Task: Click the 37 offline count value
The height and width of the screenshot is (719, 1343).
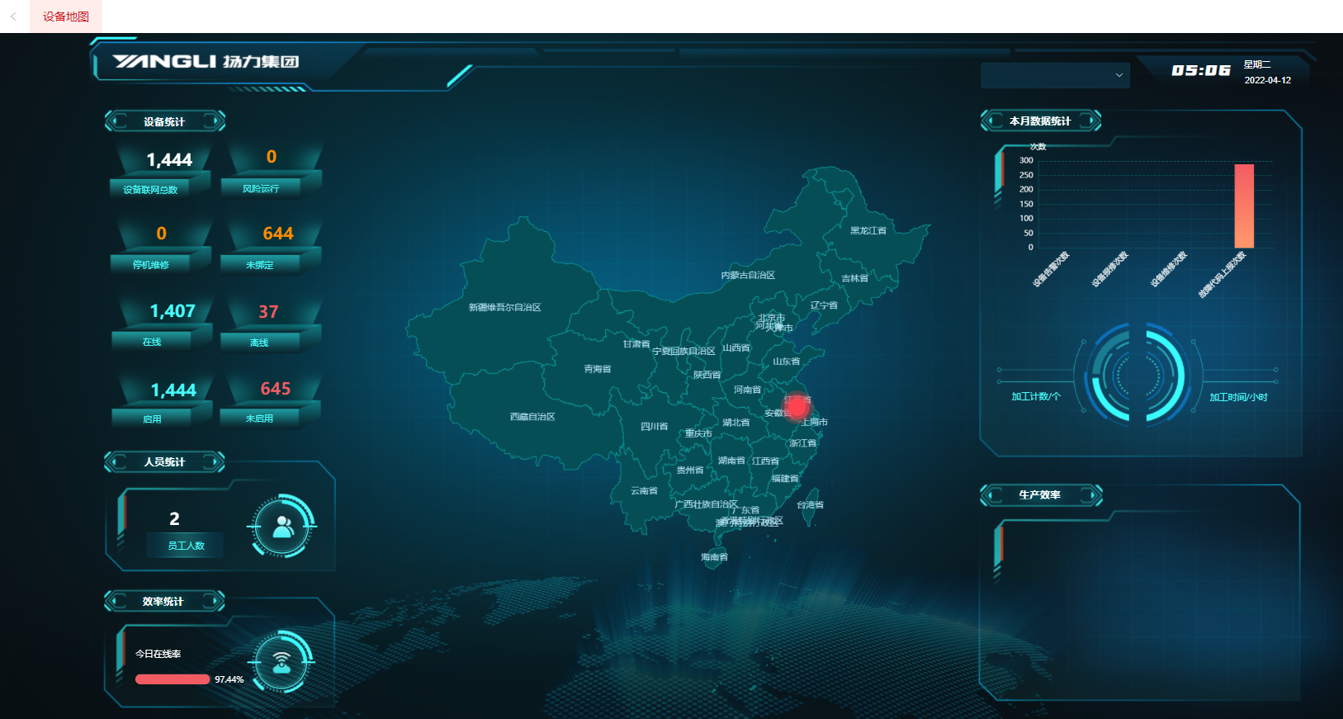Action: [x=268, y=312]
